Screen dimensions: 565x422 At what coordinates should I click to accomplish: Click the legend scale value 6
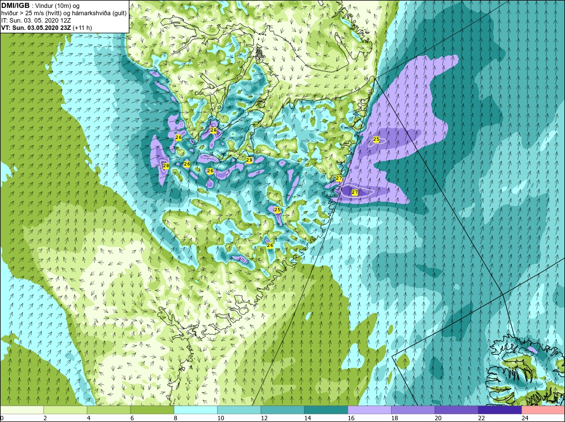pyautogui.click(x=132, y=418)
